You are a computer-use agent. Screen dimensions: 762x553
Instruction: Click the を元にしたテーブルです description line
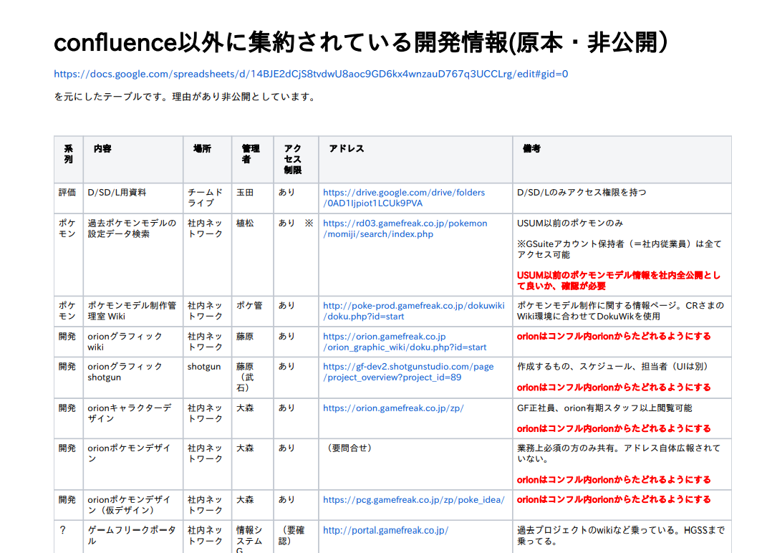click(x=185, y=97)
